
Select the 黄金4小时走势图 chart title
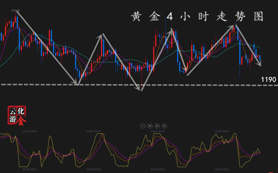pyautogui.click(x=197, y=17)
